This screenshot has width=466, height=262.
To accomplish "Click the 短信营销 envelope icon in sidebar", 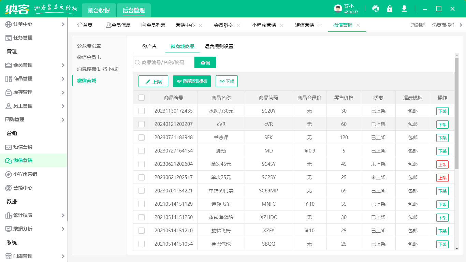I will coord(9,147).
